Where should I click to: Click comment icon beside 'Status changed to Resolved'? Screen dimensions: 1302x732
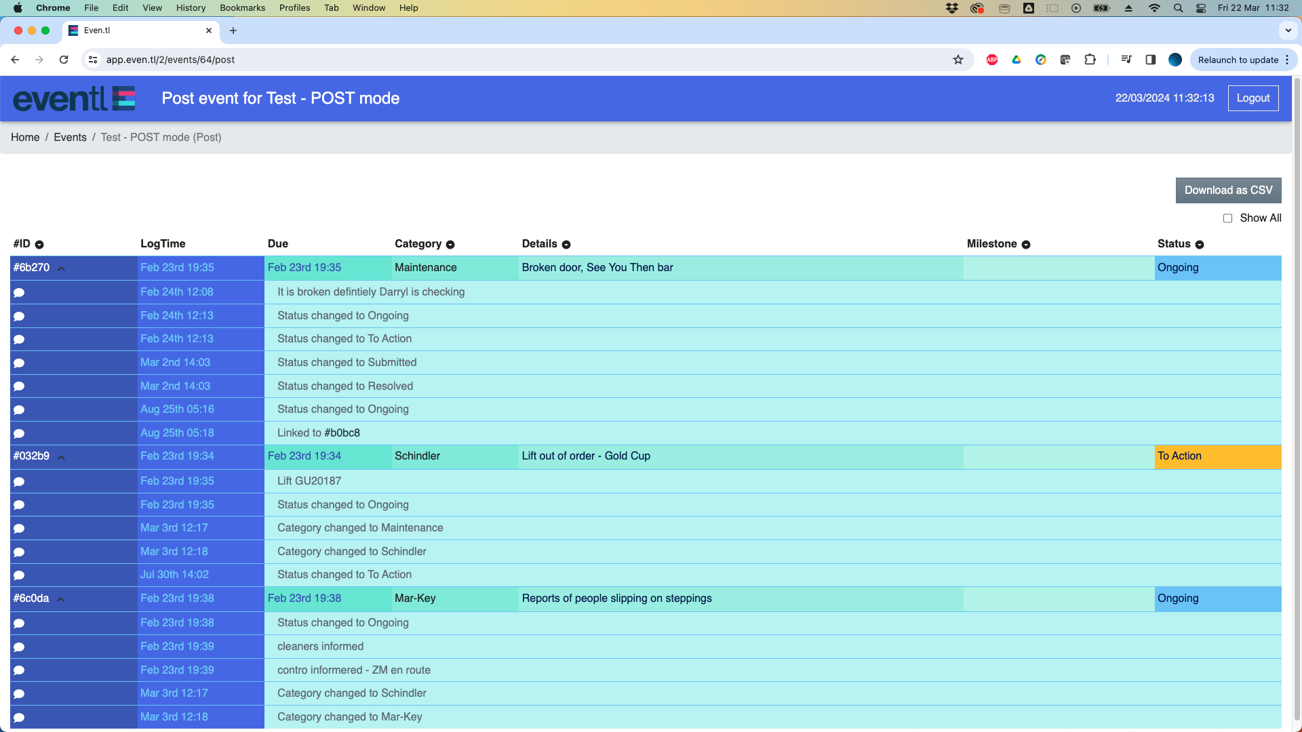point(19,386)
